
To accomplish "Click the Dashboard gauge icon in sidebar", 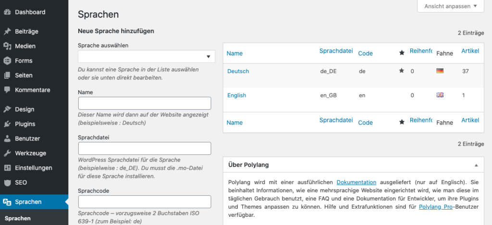I will coord(7,12).
